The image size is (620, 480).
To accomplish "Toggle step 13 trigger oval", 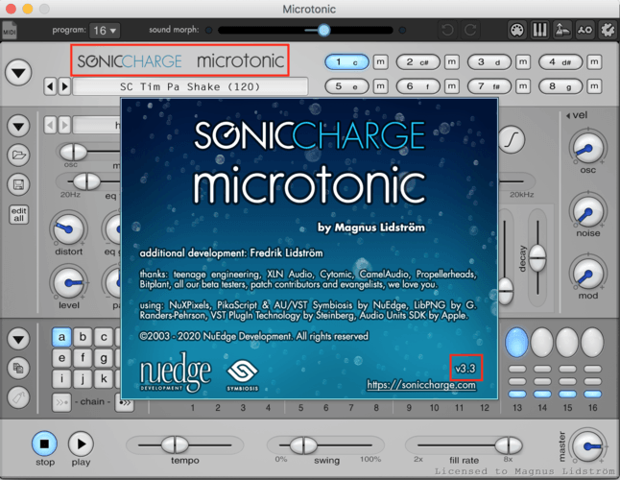I will 516,342.
